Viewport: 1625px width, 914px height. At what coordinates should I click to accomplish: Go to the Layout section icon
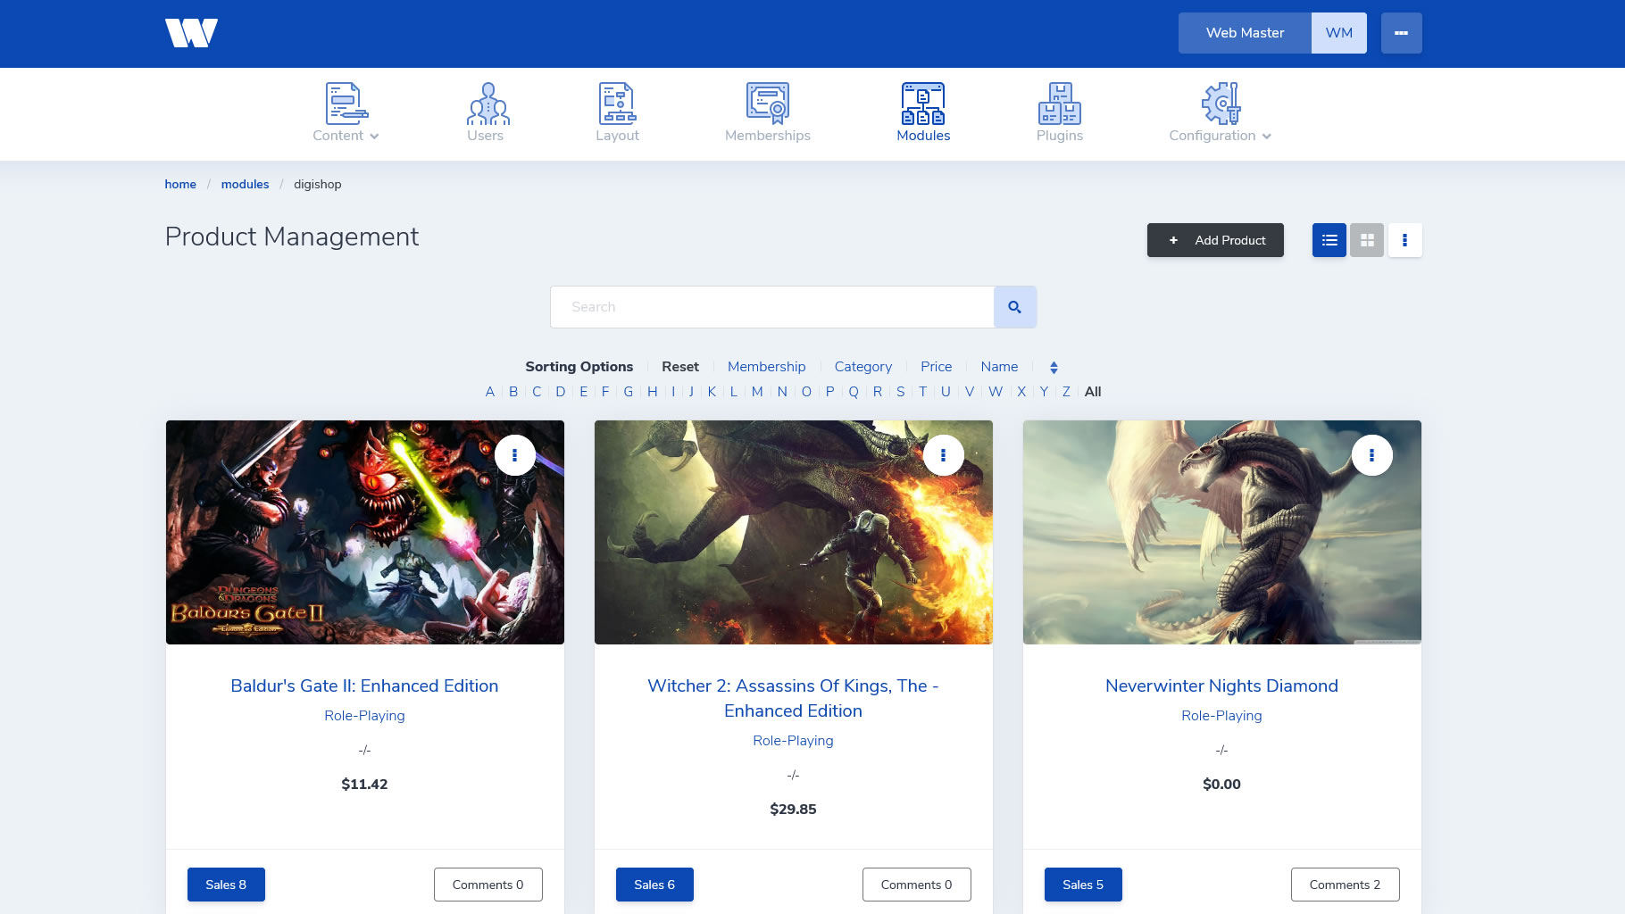(617, 104)
